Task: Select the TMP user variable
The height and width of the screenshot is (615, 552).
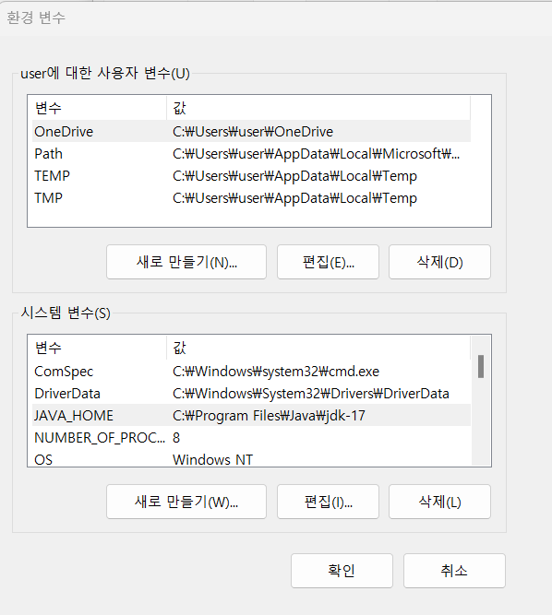Action: coord(251,198)
